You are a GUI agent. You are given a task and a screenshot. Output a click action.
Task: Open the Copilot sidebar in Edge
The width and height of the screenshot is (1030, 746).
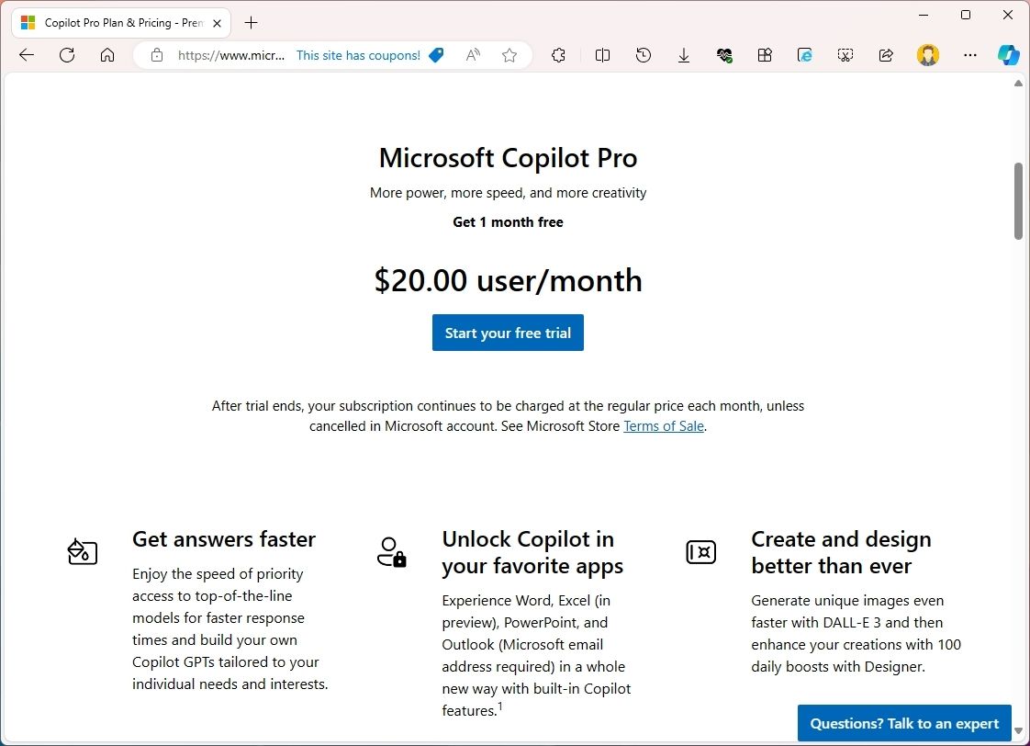pyautogui.click(x=1009, y=55)
